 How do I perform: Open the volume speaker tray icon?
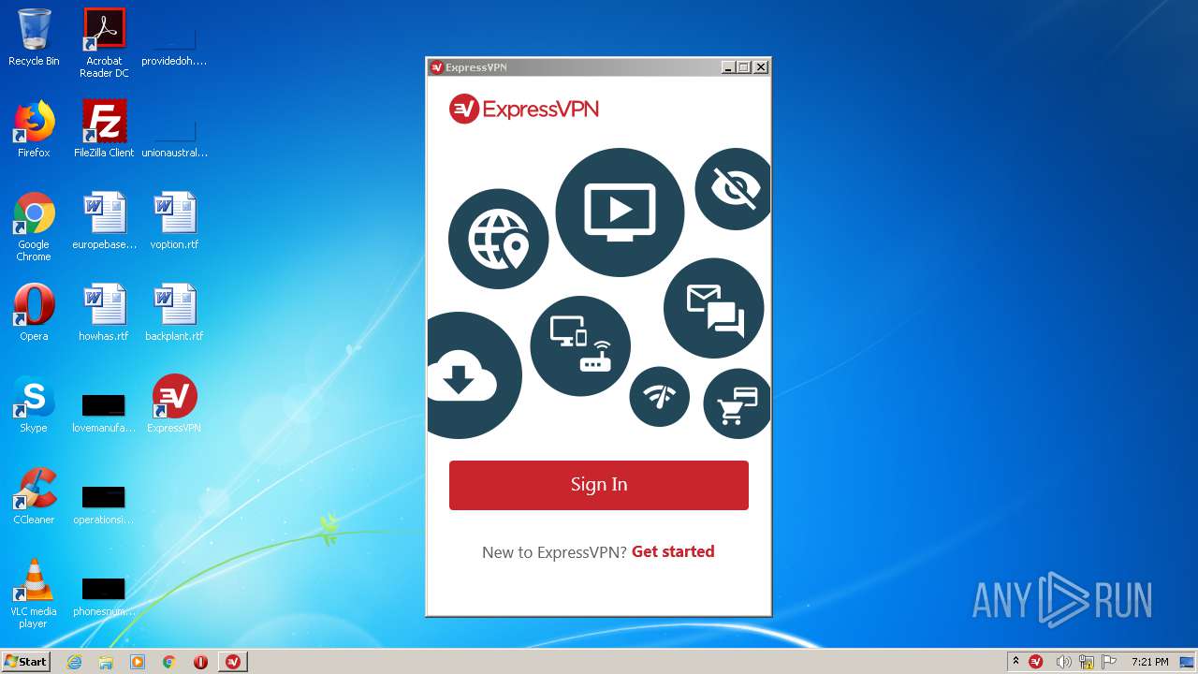click(x=1063, y=662)
